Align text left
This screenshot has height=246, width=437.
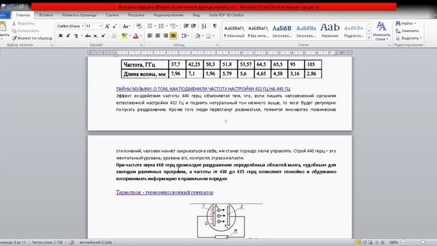(150, 36)
